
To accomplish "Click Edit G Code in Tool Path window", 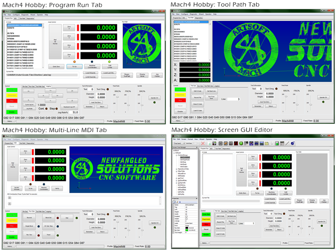I will pos(198,91).
